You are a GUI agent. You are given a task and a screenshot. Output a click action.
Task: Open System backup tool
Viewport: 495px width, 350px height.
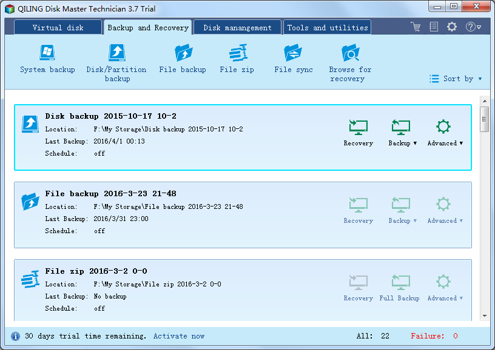tap(47, 59)
